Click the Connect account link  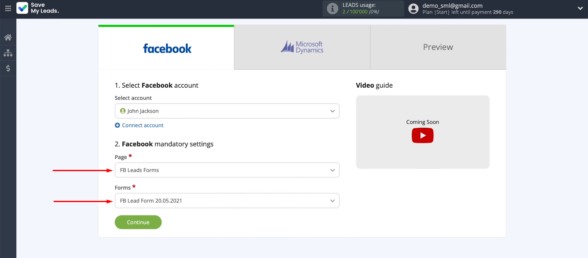pos(143,126)
